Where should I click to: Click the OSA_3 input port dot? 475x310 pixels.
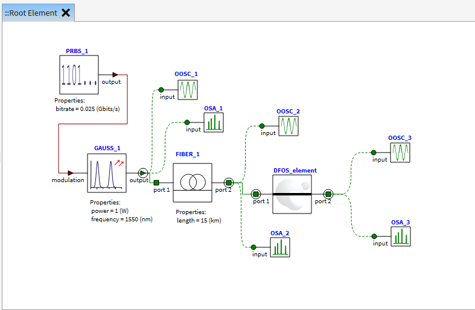click(x=374, y=236)
